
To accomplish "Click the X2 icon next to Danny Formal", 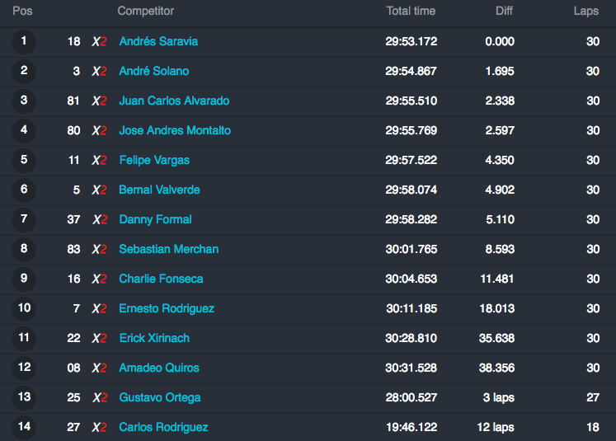I will [100, 219].
